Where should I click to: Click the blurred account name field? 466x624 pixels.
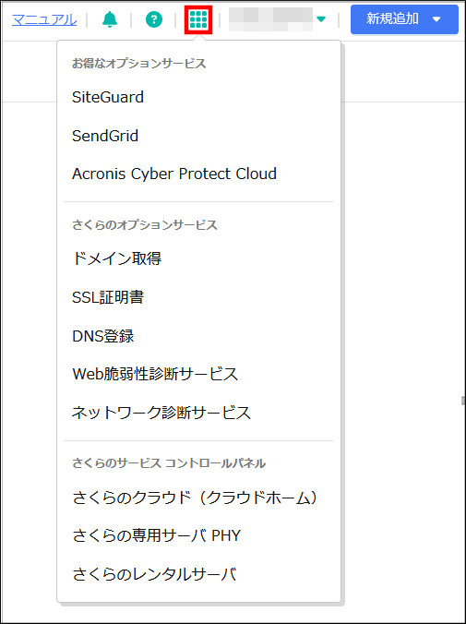(x=270, y=19)
